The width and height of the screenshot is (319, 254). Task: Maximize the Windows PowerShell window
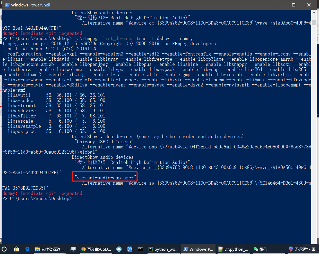(x=294, y=5)
